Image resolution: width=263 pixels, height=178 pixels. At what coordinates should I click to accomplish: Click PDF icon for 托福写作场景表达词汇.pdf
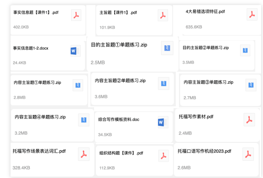[84, 154]
